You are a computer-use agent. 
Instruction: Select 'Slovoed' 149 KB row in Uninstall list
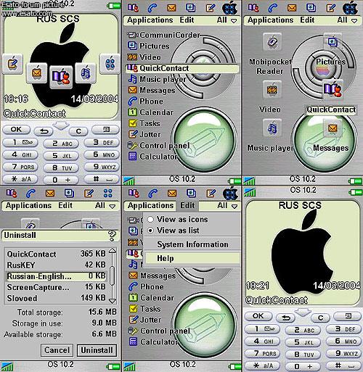56,298
